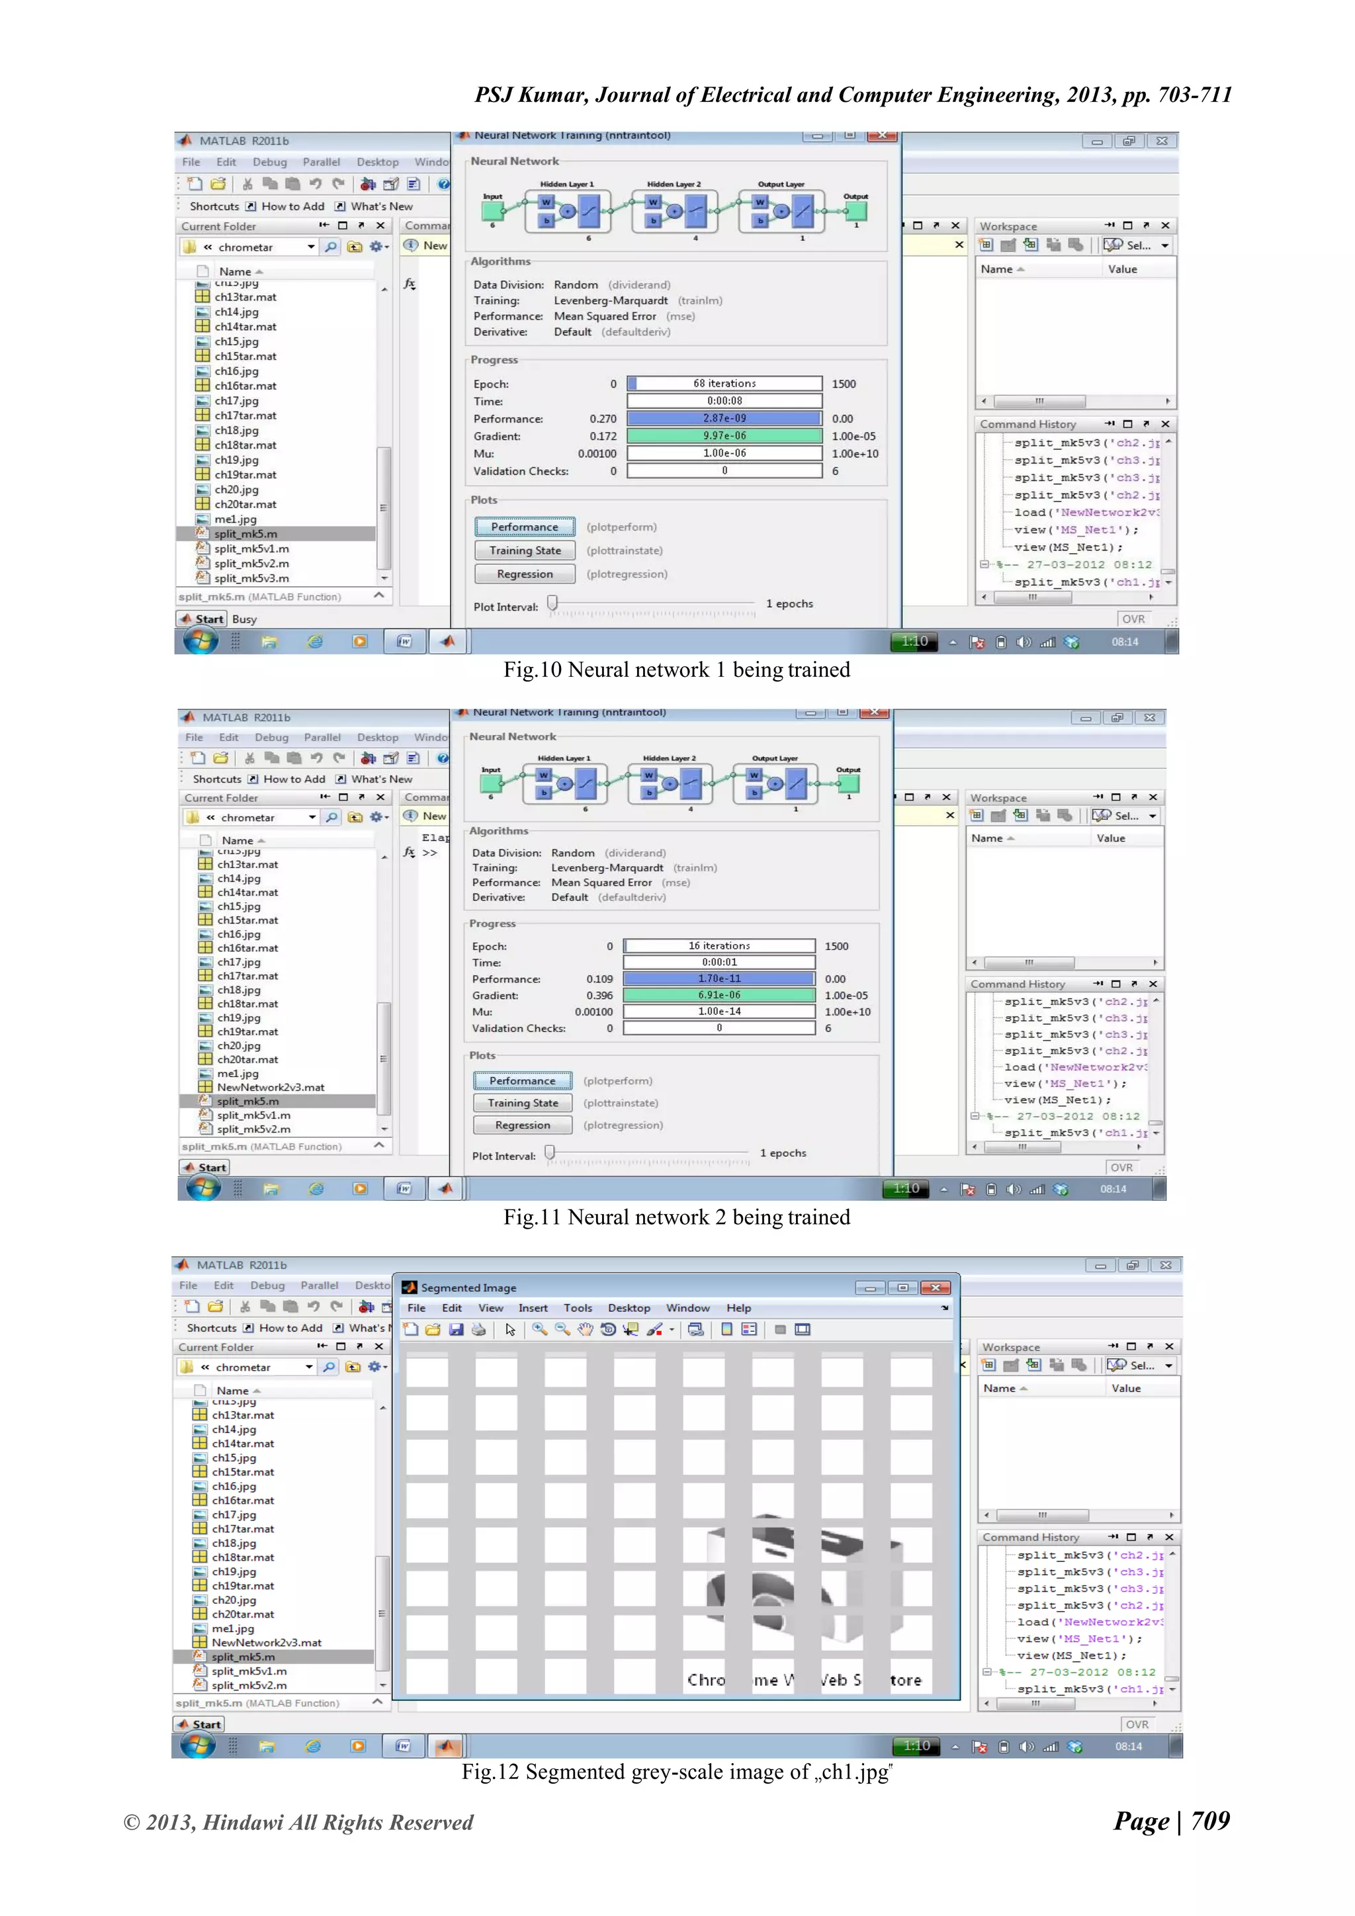Click the Plot Interval slider handle in Fig.10
1355x1916 pixels.
(552, 603)
